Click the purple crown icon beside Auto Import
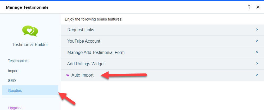Screen dimensions: 264x110 [x=68, y=75]
